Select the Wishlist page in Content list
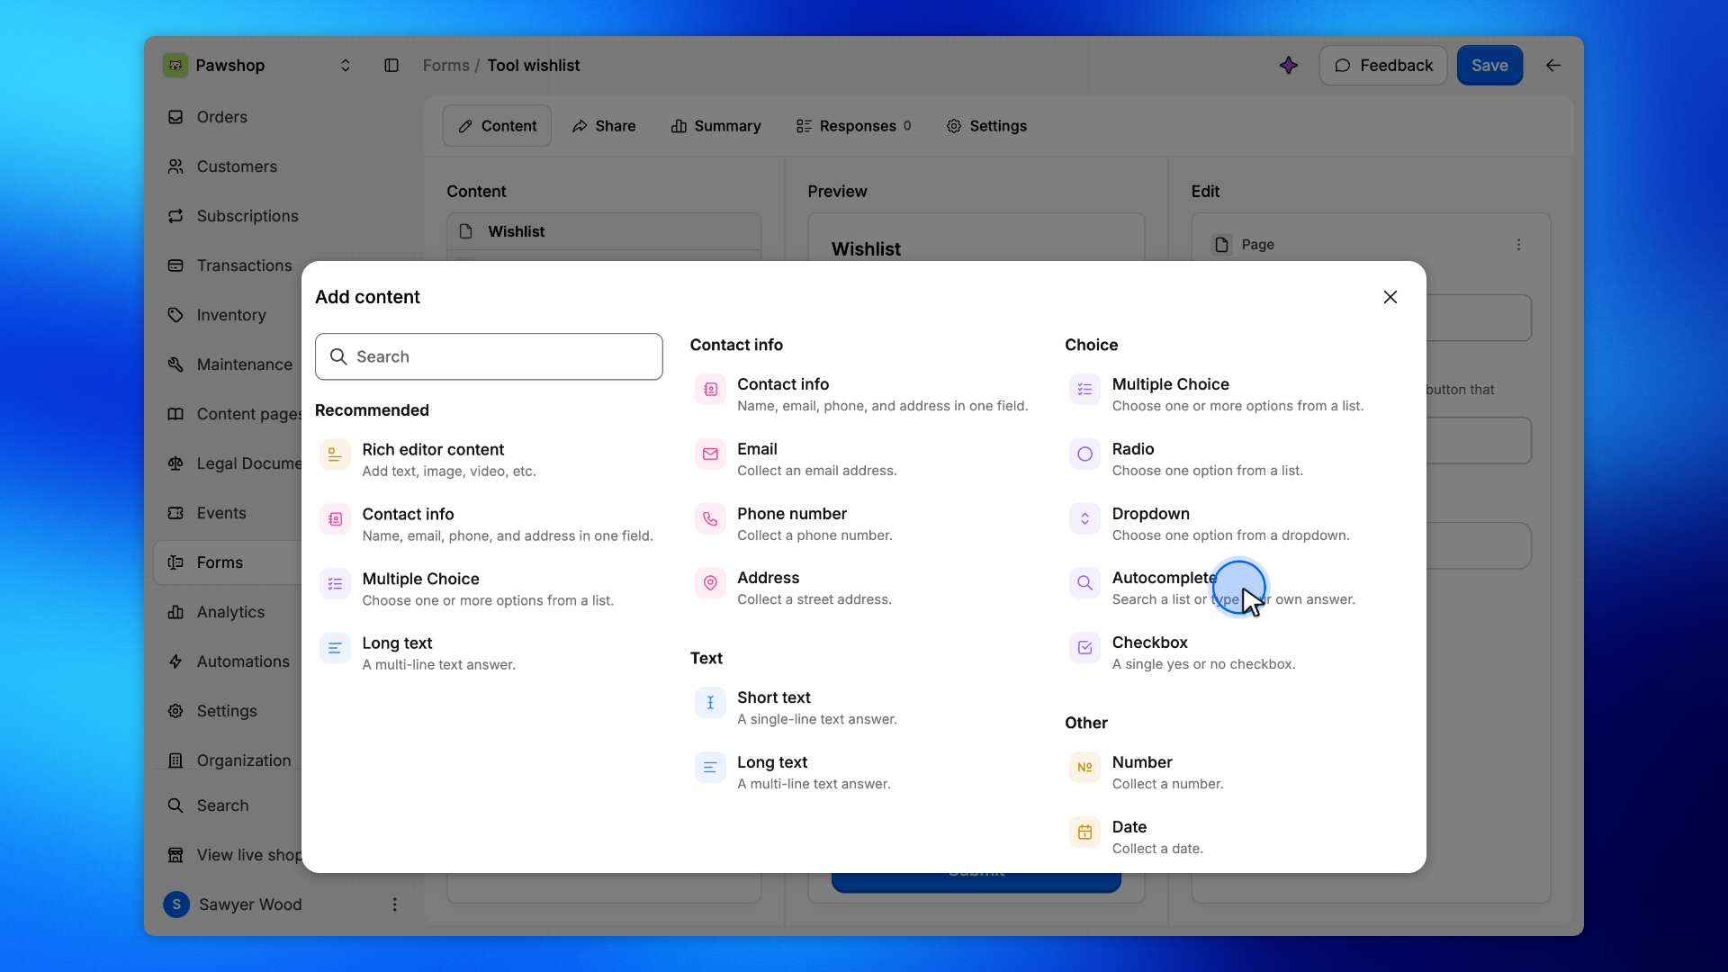Screen dimensions: 1728x972 tap(604, 231)
